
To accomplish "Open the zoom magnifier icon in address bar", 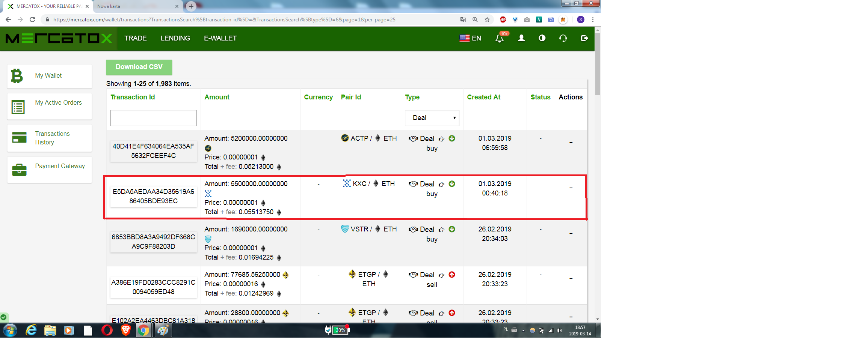I will point(475,20).
